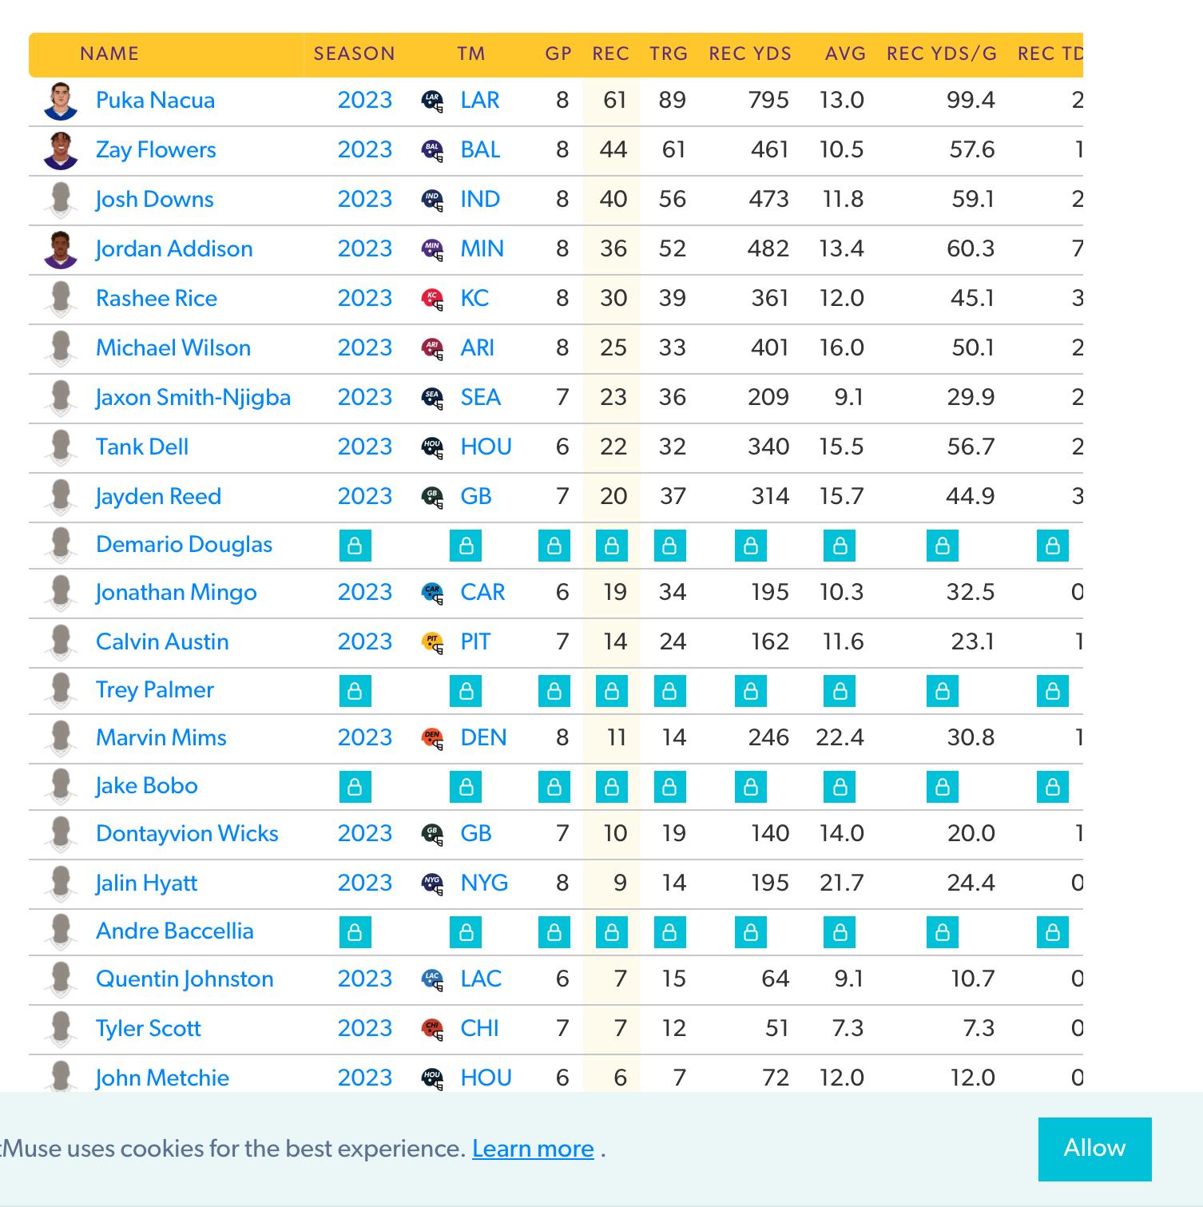Allow cookies with the Allow button

tap(1094, 1149)
